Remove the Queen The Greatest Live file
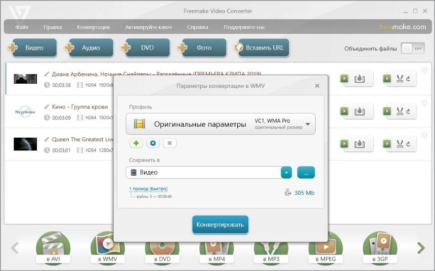This screenshot has width=435, height=271. click(424, 135)
